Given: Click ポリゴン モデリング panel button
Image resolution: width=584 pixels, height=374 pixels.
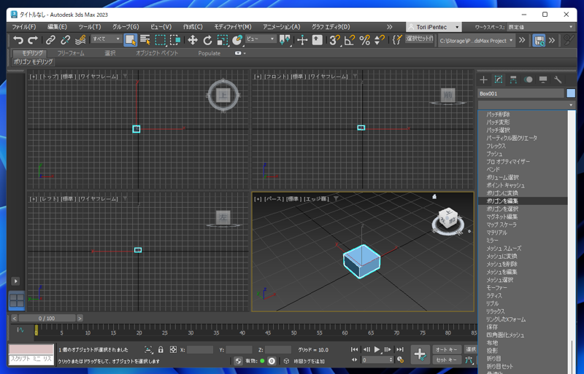Looking at the screenshot, I should point(33,62).
